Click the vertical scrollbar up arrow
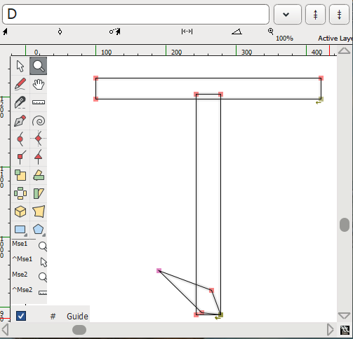 point(345,50)
